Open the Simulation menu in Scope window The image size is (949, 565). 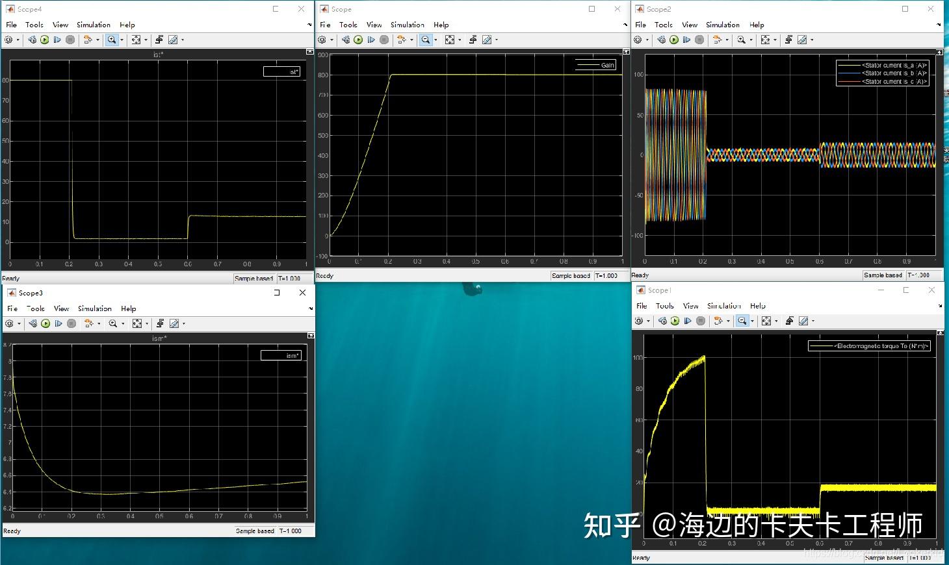(408, 25)
